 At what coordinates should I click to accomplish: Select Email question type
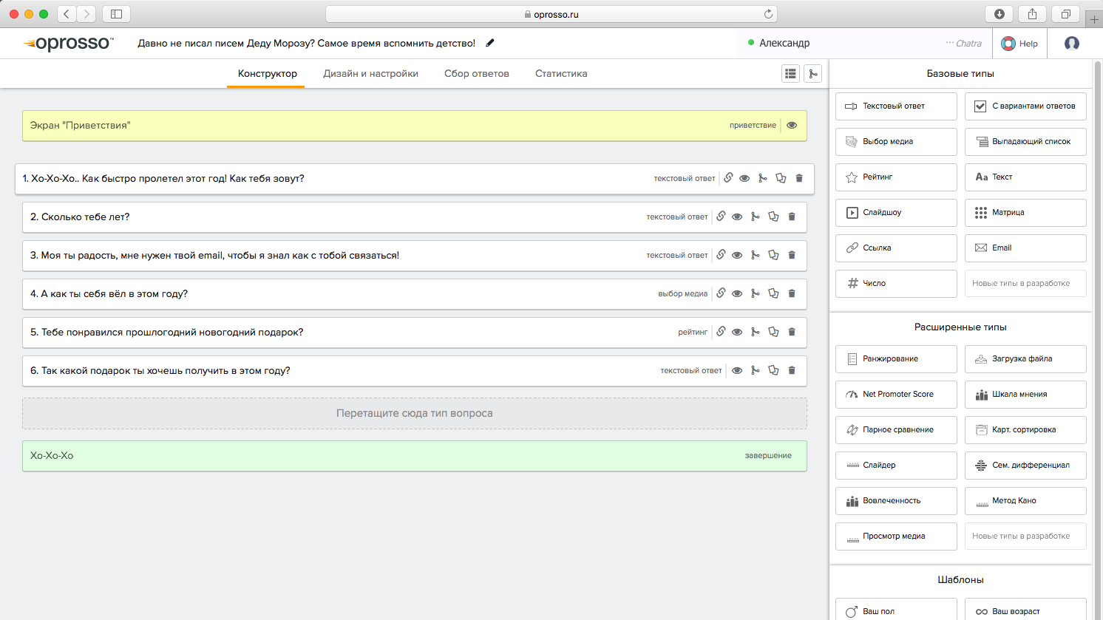click(1025, 248)
